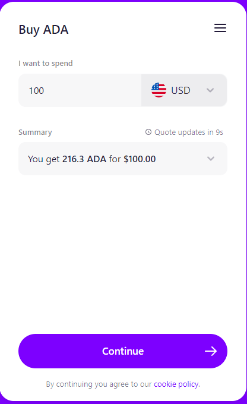Viewport: 247px width, 404px height.
Task: Open the USD currency selector
Action: [184, 90]
